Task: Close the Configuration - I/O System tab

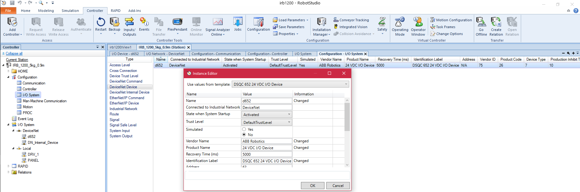Action: [x=365, y=54]
